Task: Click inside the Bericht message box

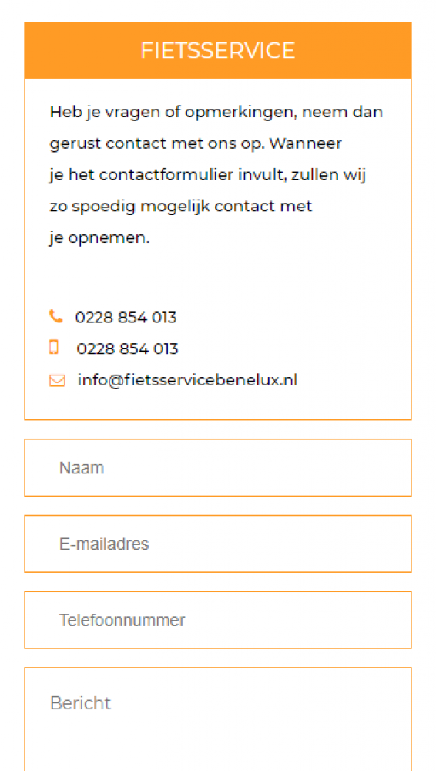Action: pos(218,719)
